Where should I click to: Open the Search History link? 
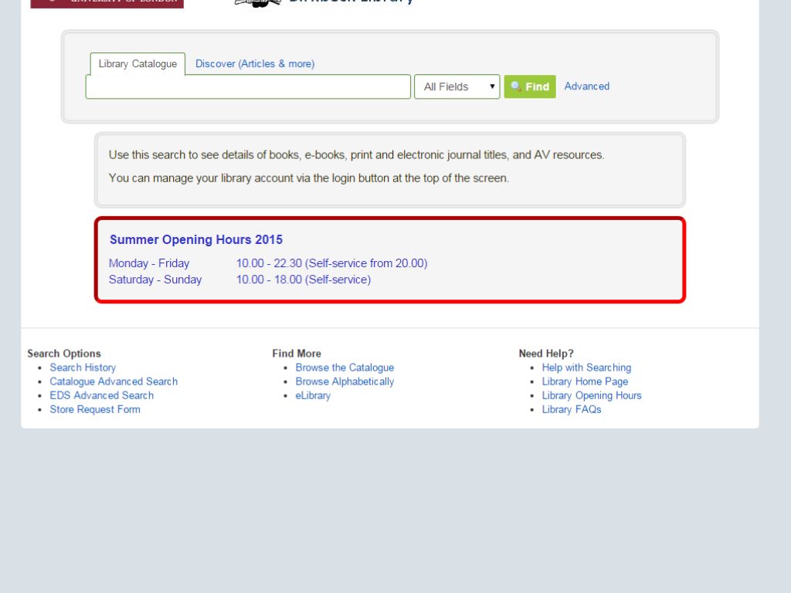pyautogui.click(x=83, y=368)
